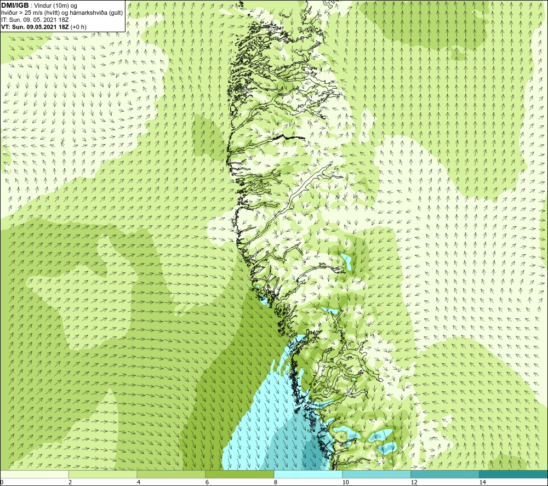Click the scale label '12'
Screen dimensions: 548x486
414,482
